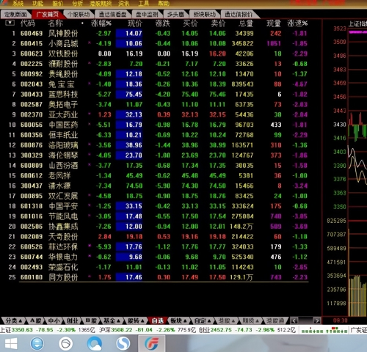Open the column dropdown arrow beside 代码
Screen dimensions: 367x352
(10, 23)
